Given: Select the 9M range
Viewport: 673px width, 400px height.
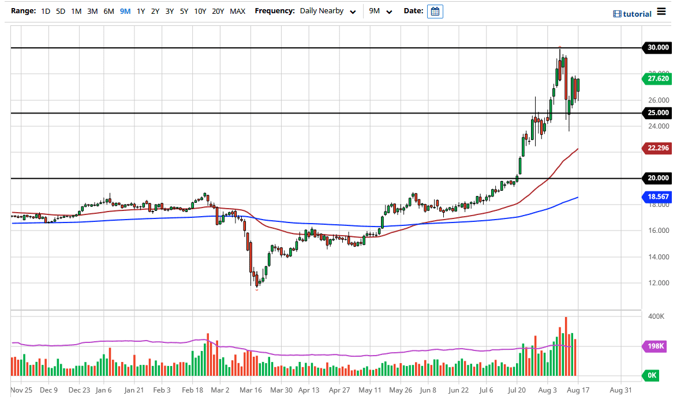Looking at the screenshot, I should [125, 11].
